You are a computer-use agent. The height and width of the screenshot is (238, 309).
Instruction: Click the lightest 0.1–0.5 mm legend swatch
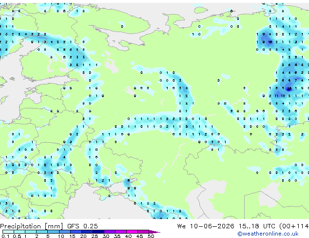[x=8, y=232]
